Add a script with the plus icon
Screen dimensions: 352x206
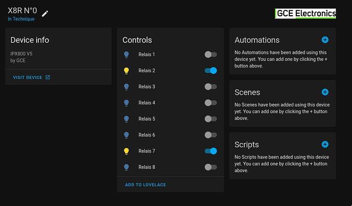click(x=325, y=144)
